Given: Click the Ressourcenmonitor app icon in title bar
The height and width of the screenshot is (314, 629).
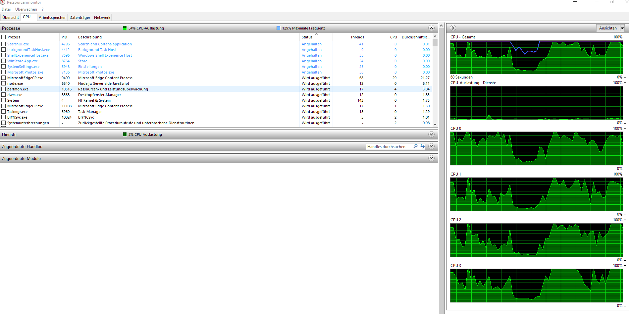Looking at the screenshot, I should 3,2.
